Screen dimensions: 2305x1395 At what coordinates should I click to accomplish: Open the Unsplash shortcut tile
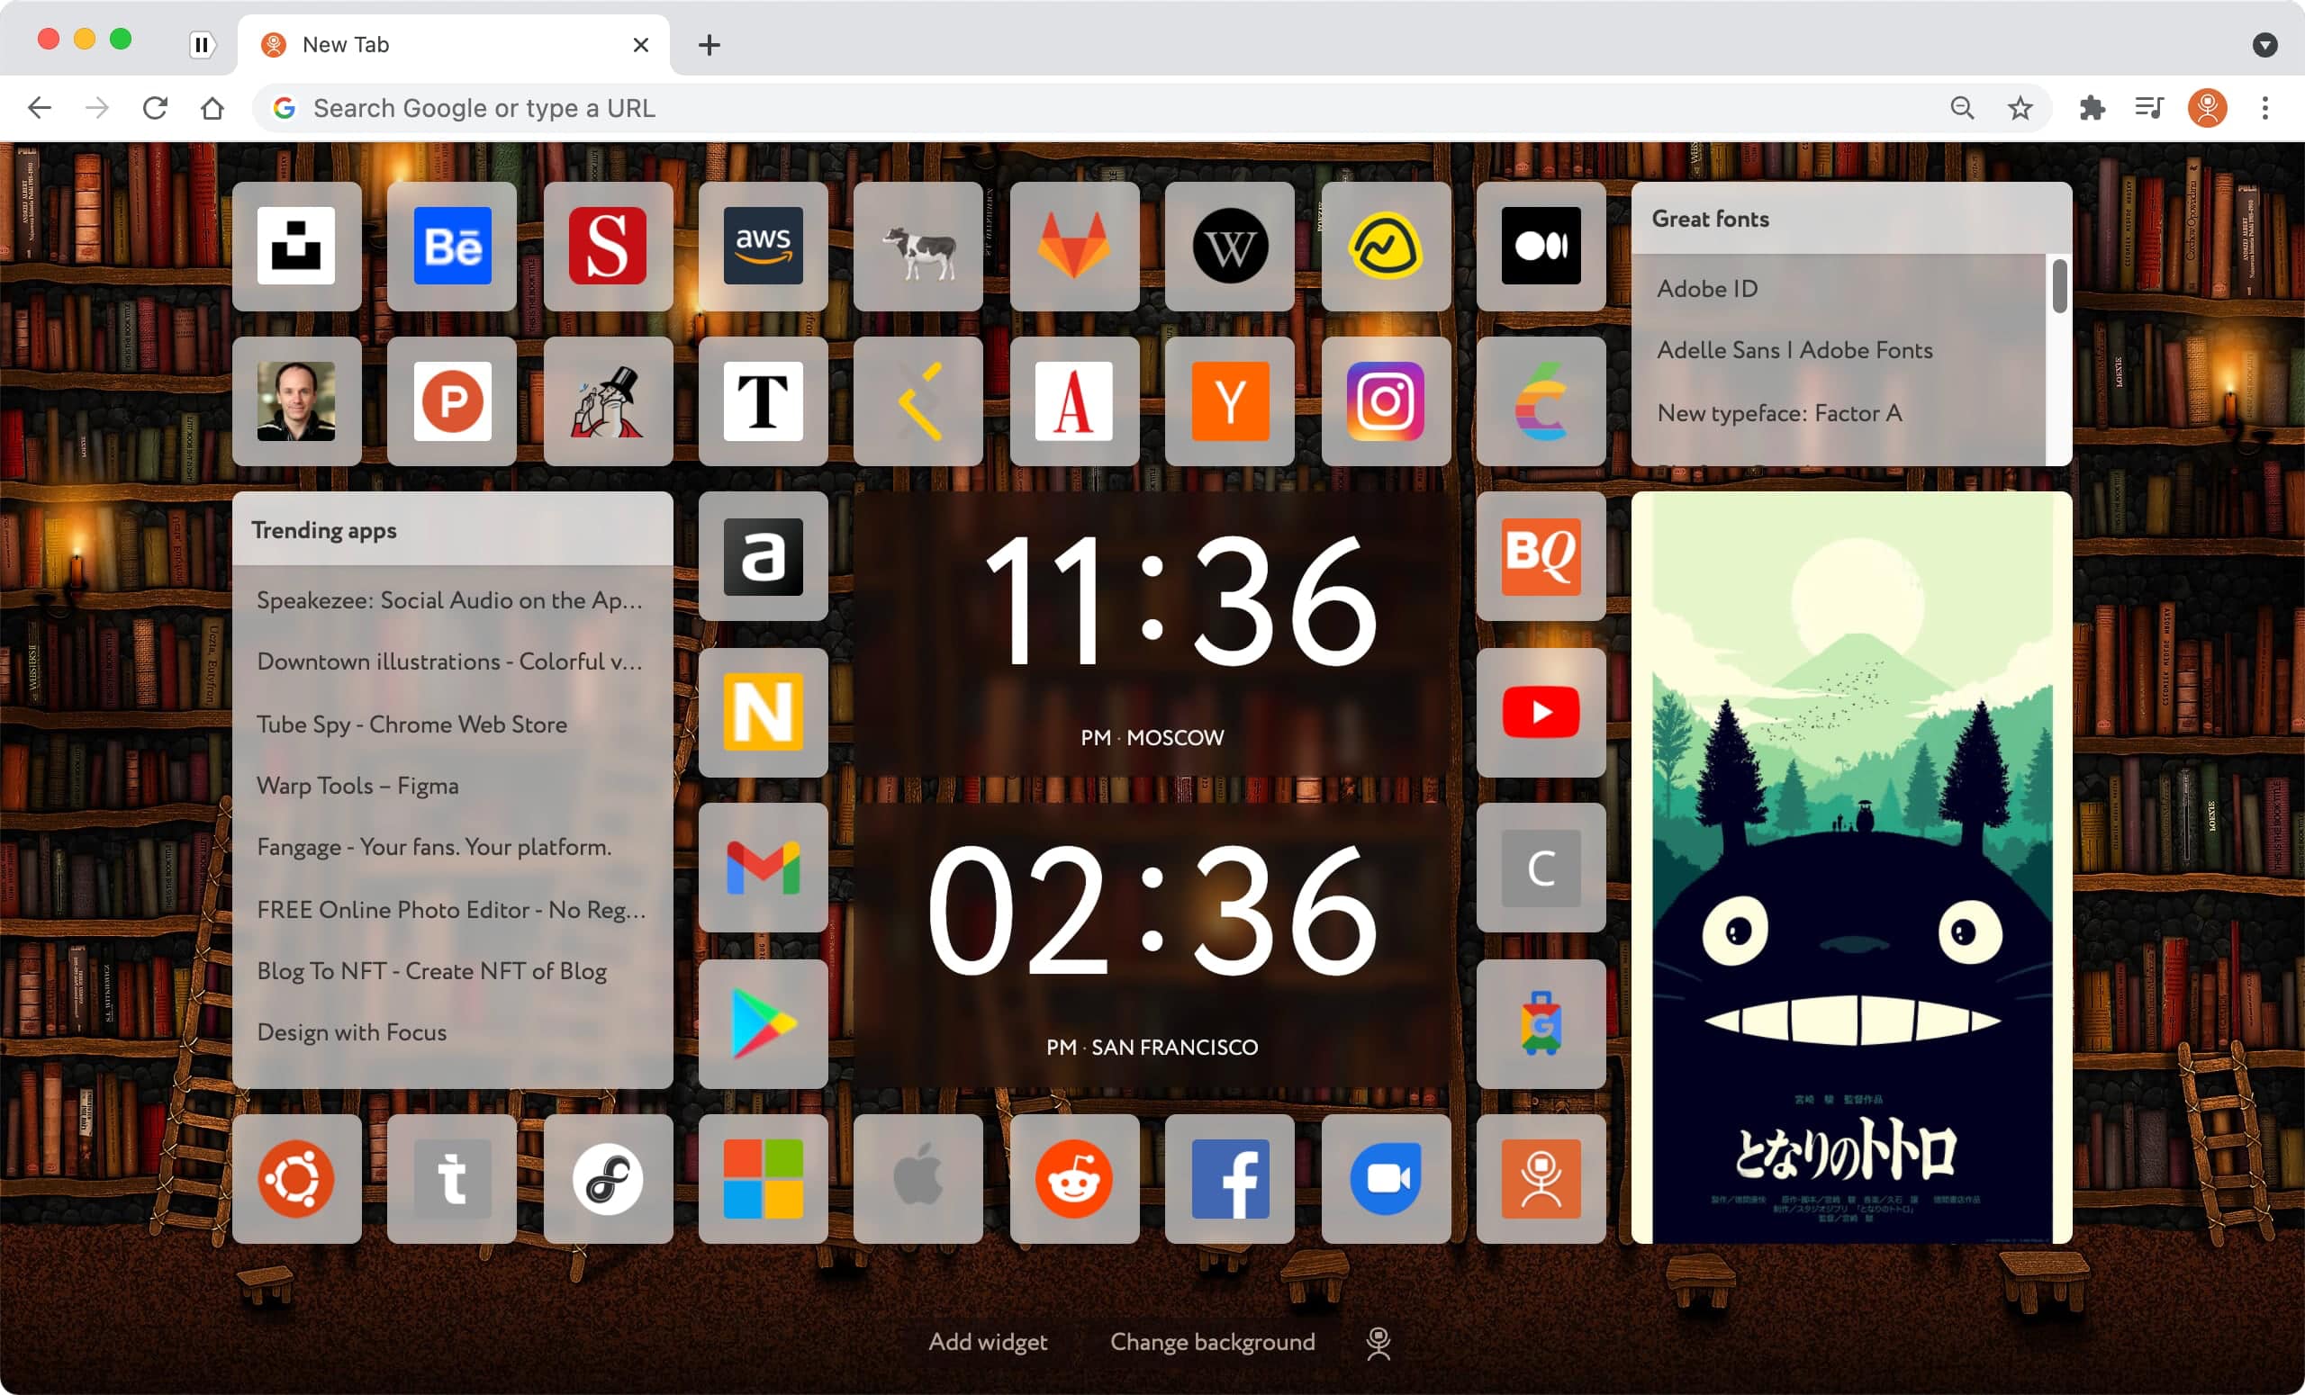click(x=296, y=246)
